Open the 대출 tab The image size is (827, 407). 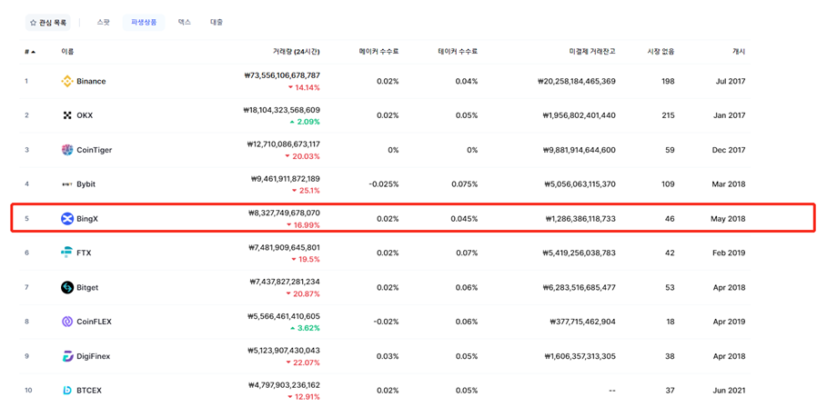[217, 23]
